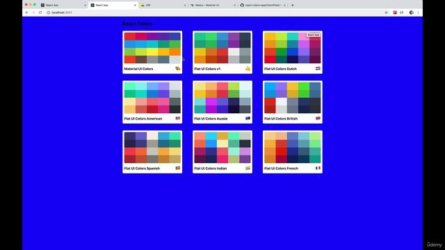Open the red browser extension icon
445x250 pixels.
click(x=395, y=12)
